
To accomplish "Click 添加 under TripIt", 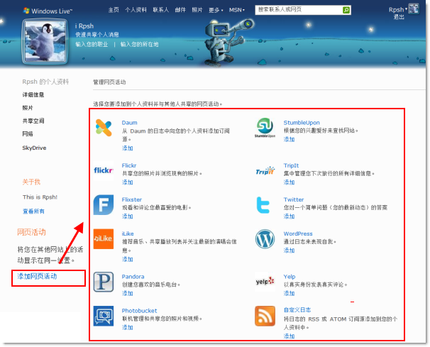I will pyautogui.click(x=289, y=182).
